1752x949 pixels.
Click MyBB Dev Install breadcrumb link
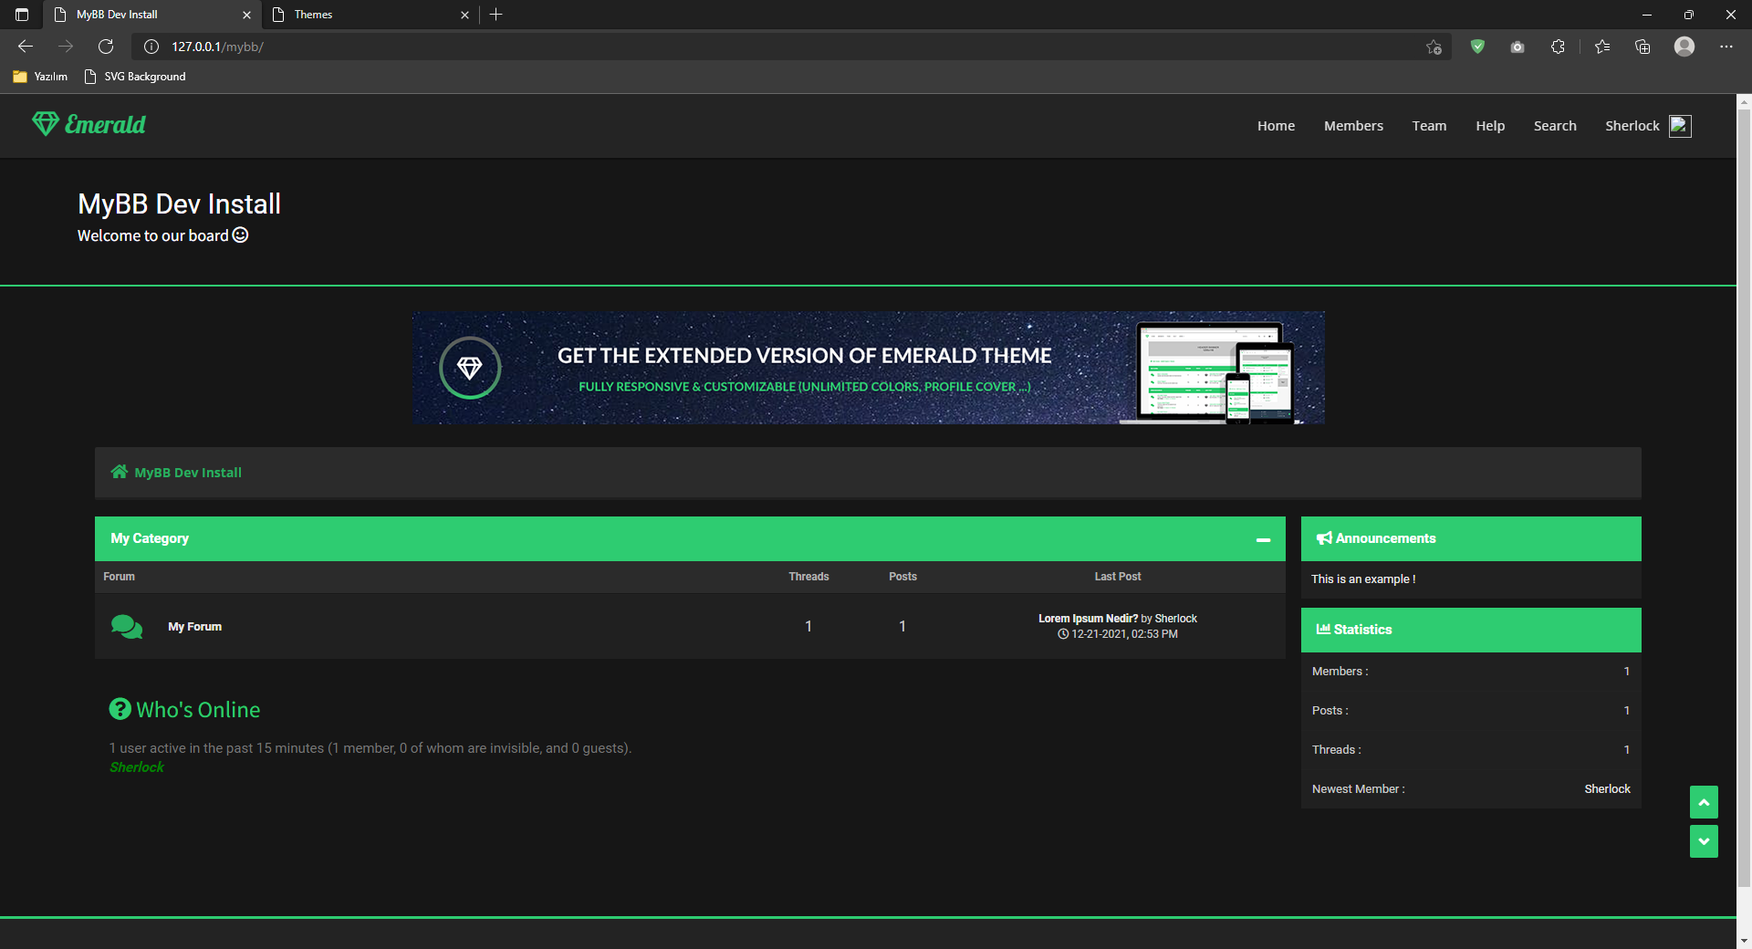[188, 473]
